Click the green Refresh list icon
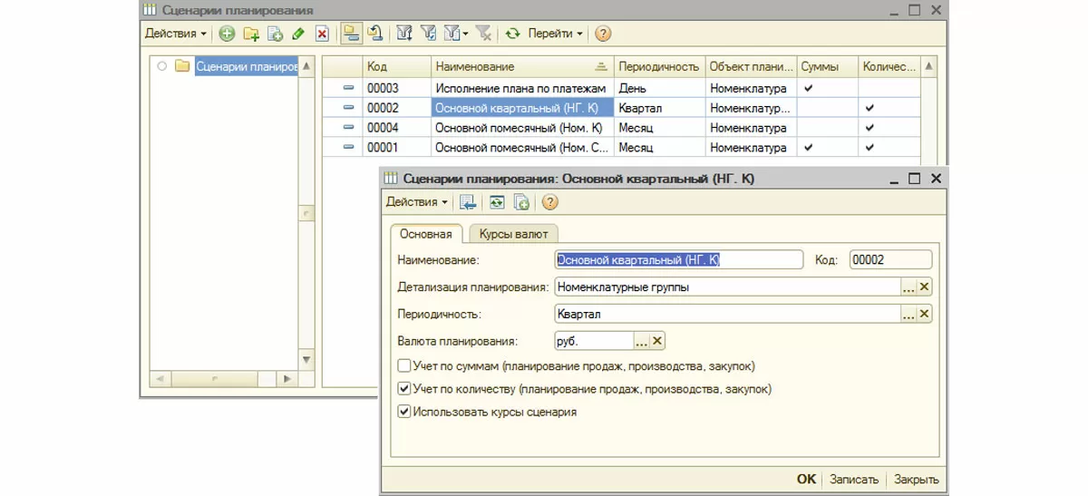This screenshot has width=1088, height=496. point(513,34)
